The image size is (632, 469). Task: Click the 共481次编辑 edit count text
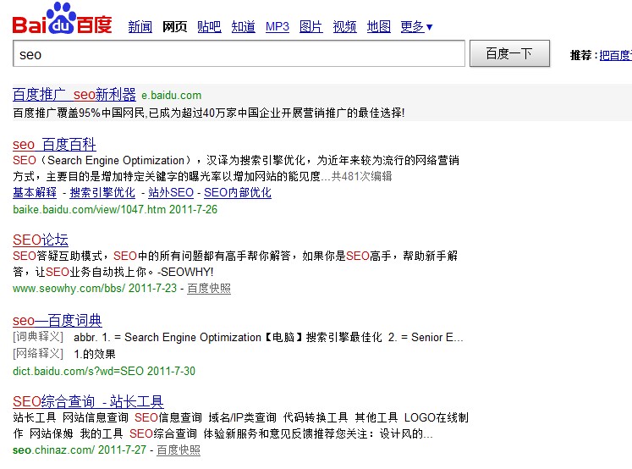[x=361, y=177]
